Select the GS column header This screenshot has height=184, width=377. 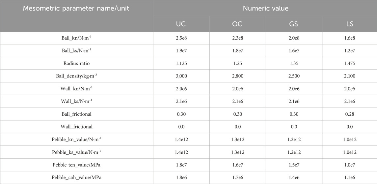click(294, 24)
